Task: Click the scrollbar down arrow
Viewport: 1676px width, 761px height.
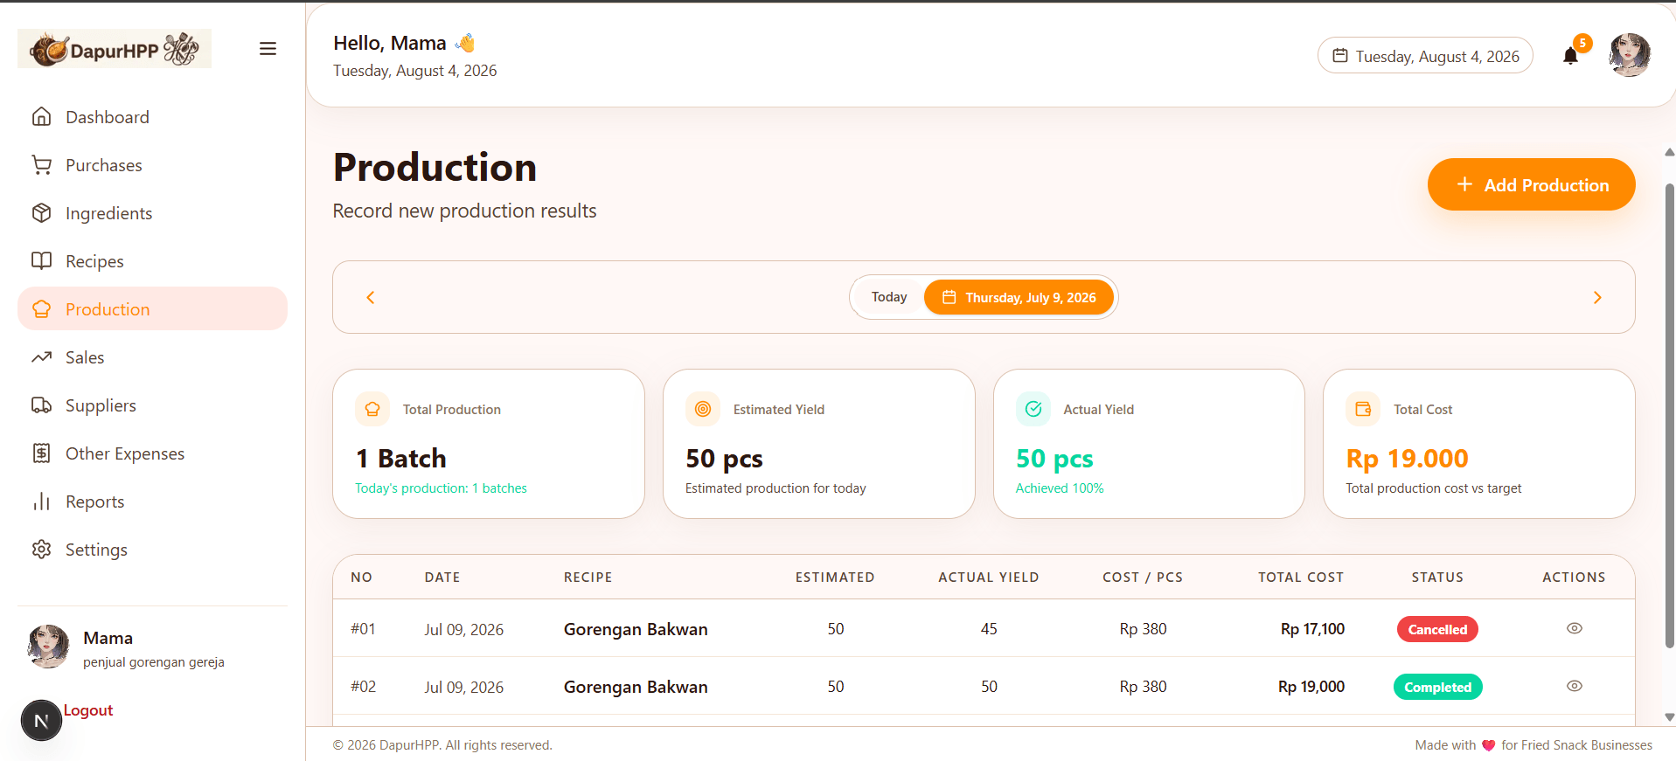Action: [x=1669, y=717]
